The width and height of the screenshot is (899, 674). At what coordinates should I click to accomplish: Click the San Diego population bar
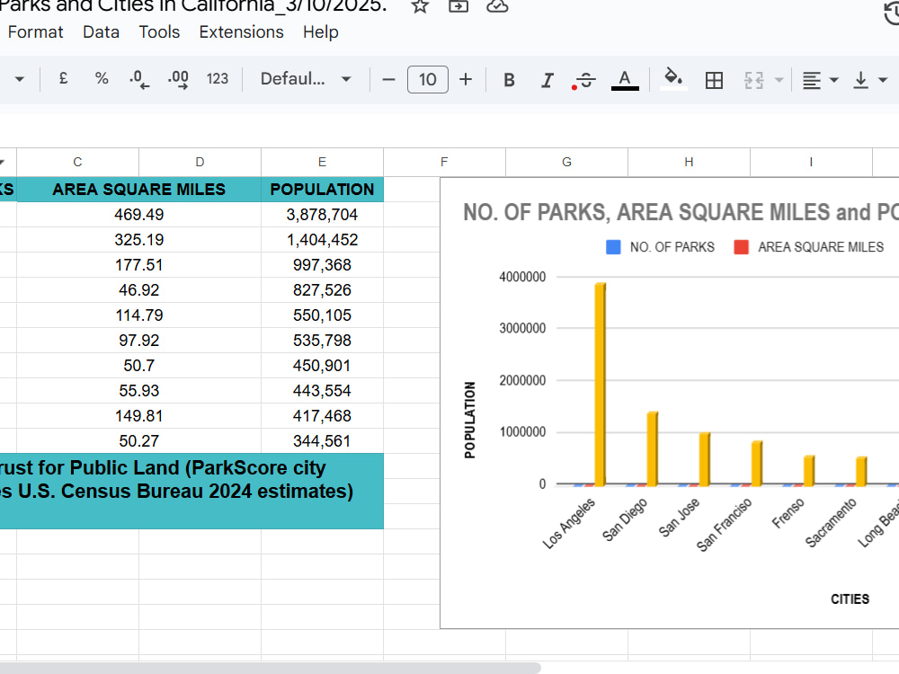point(653,448)
